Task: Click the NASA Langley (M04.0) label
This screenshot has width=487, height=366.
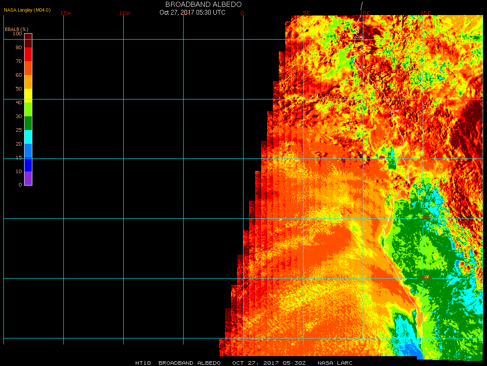Action: click(27, 10)
